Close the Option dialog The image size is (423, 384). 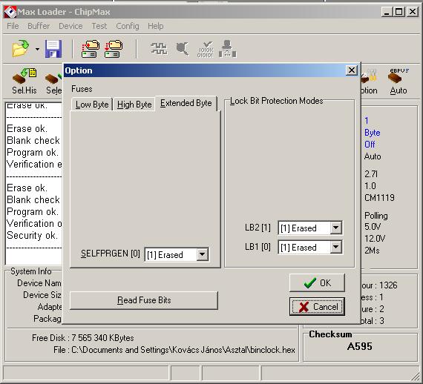352,70
